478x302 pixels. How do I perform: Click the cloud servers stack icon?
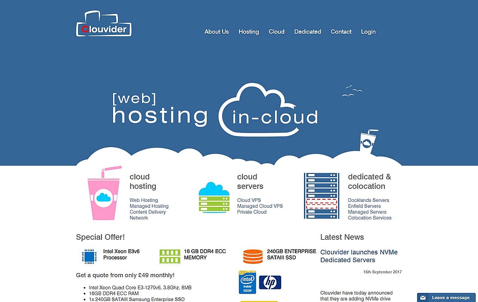(x=214, y=197)
